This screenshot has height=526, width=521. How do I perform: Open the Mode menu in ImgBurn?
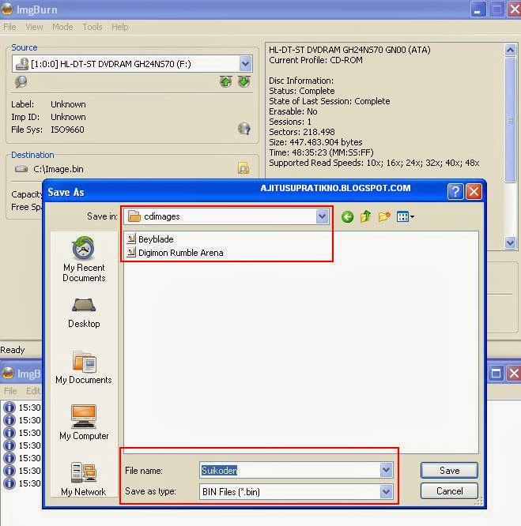click(x=62, y=27)
